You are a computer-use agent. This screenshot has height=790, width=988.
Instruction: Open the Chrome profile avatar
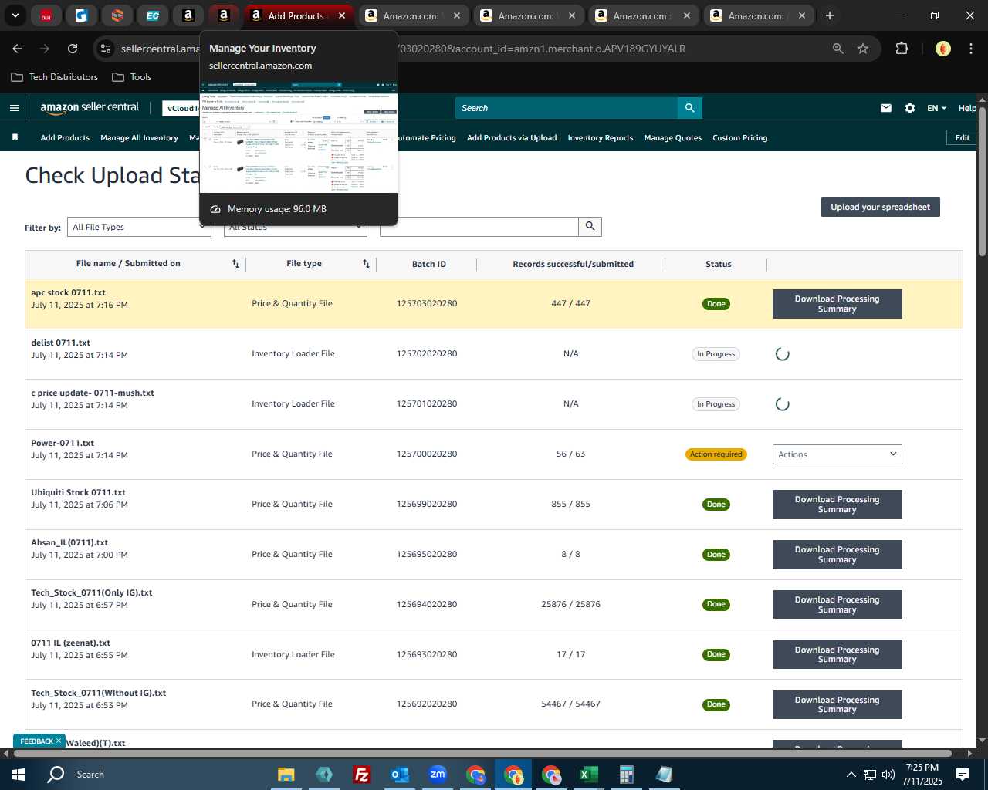click(x=942, y=49)
